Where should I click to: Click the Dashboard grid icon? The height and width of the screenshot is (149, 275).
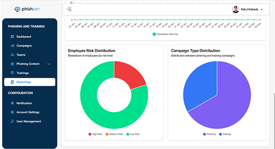(12, 37)
